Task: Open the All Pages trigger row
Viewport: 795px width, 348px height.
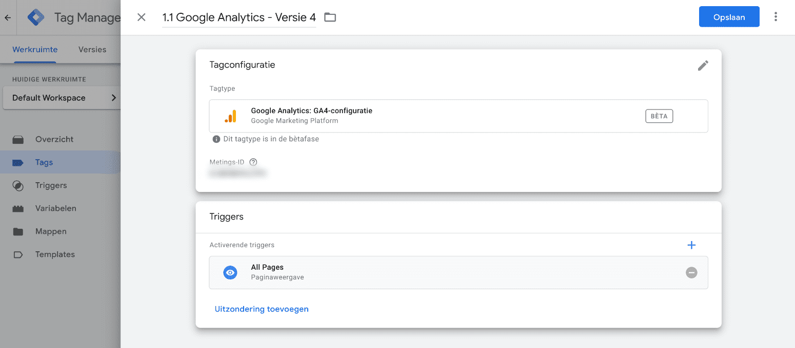Action: [459, 273]
